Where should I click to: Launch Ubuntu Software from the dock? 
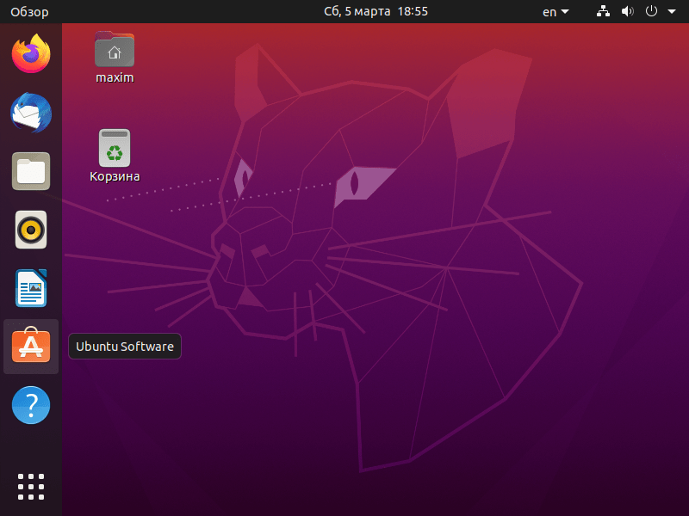(x=30, y=346)
